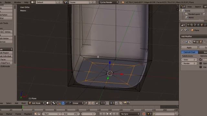Click the OpenGL render image camera icon
This screenshot has height=116, width=207.
click(x=125, y=103)
